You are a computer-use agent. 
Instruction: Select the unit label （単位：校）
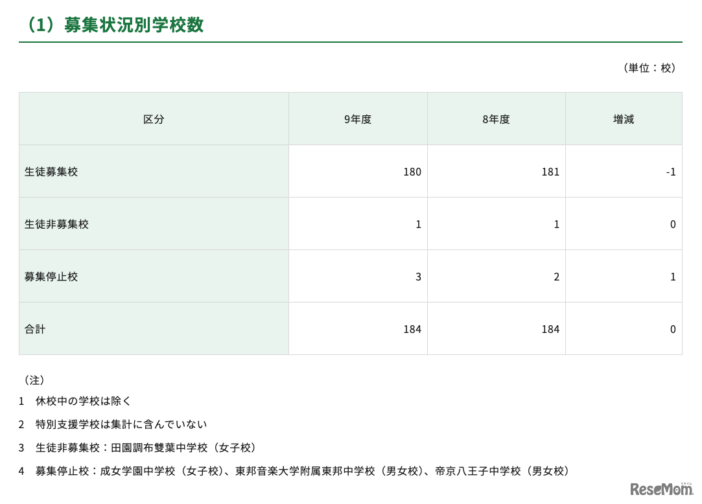coord(649,68)
